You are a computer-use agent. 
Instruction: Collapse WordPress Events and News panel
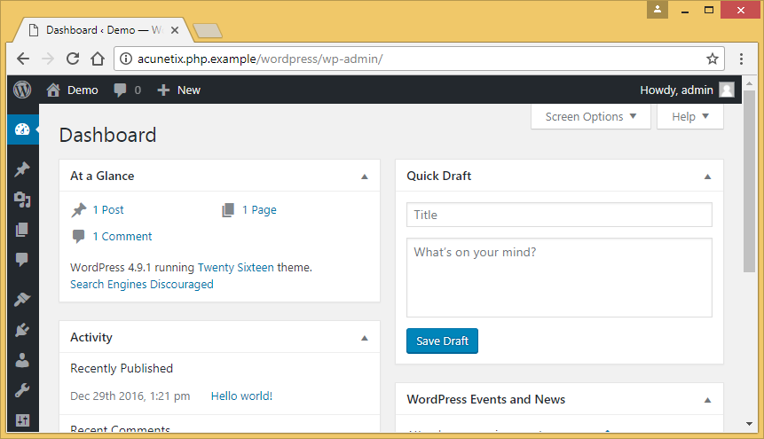point(707,400)
